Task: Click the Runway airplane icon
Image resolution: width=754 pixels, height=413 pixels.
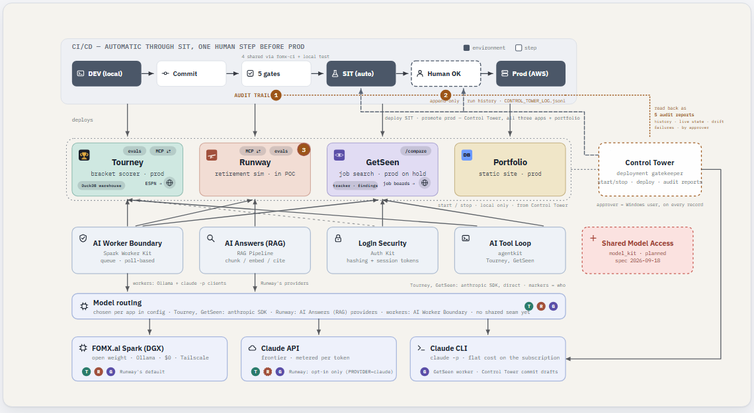Action: coord(212,155)
